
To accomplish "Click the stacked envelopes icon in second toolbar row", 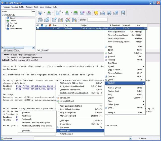I will click(40, 20).
